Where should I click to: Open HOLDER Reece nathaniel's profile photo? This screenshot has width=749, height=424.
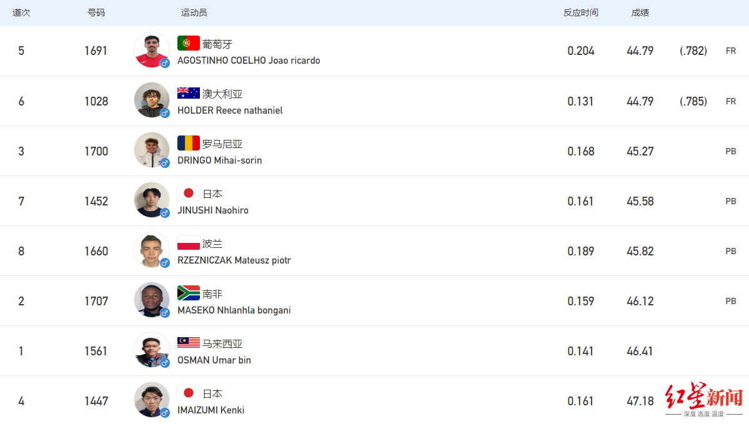pyautogui.click(x=151, y=100)
